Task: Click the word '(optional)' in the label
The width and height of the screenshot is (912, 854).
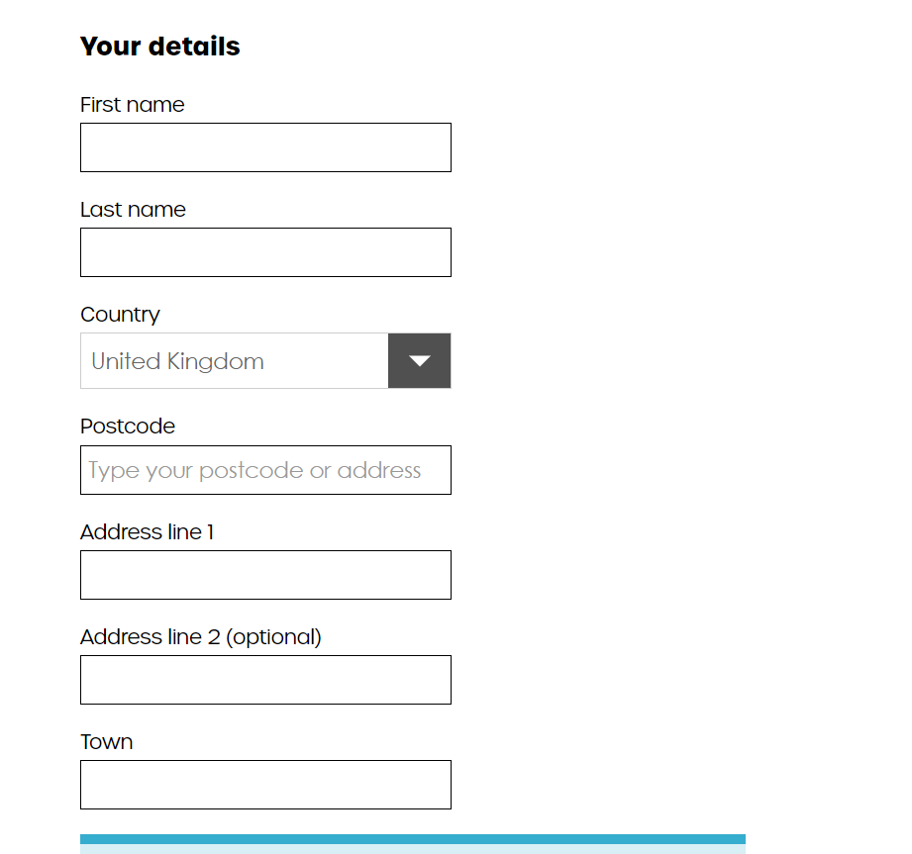Action: [x=273, y=637]
